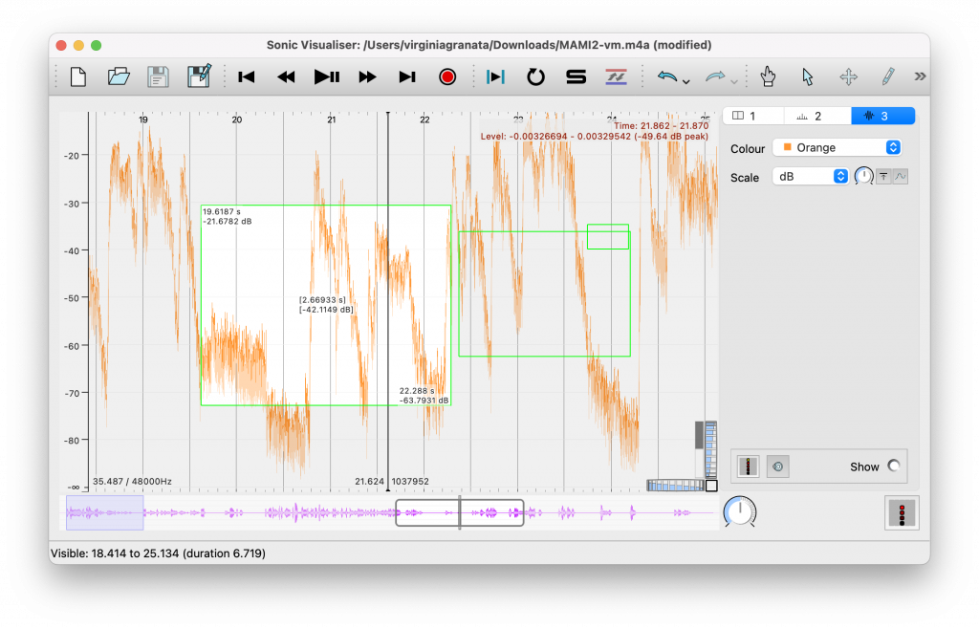Screen dimensions: 979x629
Task: Click the highlighted selection in overview strip
Action: pyautogui.click(x=105, y=513)
